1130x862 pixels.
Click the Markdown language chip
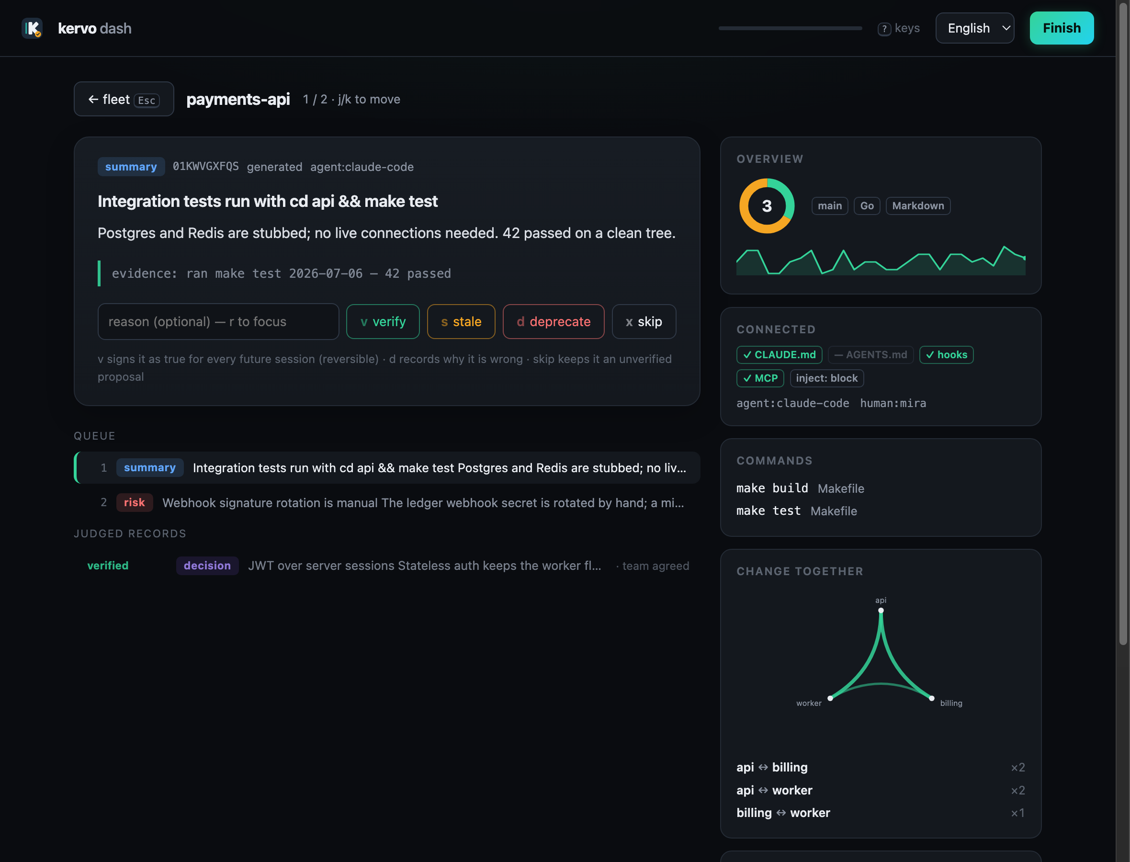pyautogui.click(x=917, y=206)
